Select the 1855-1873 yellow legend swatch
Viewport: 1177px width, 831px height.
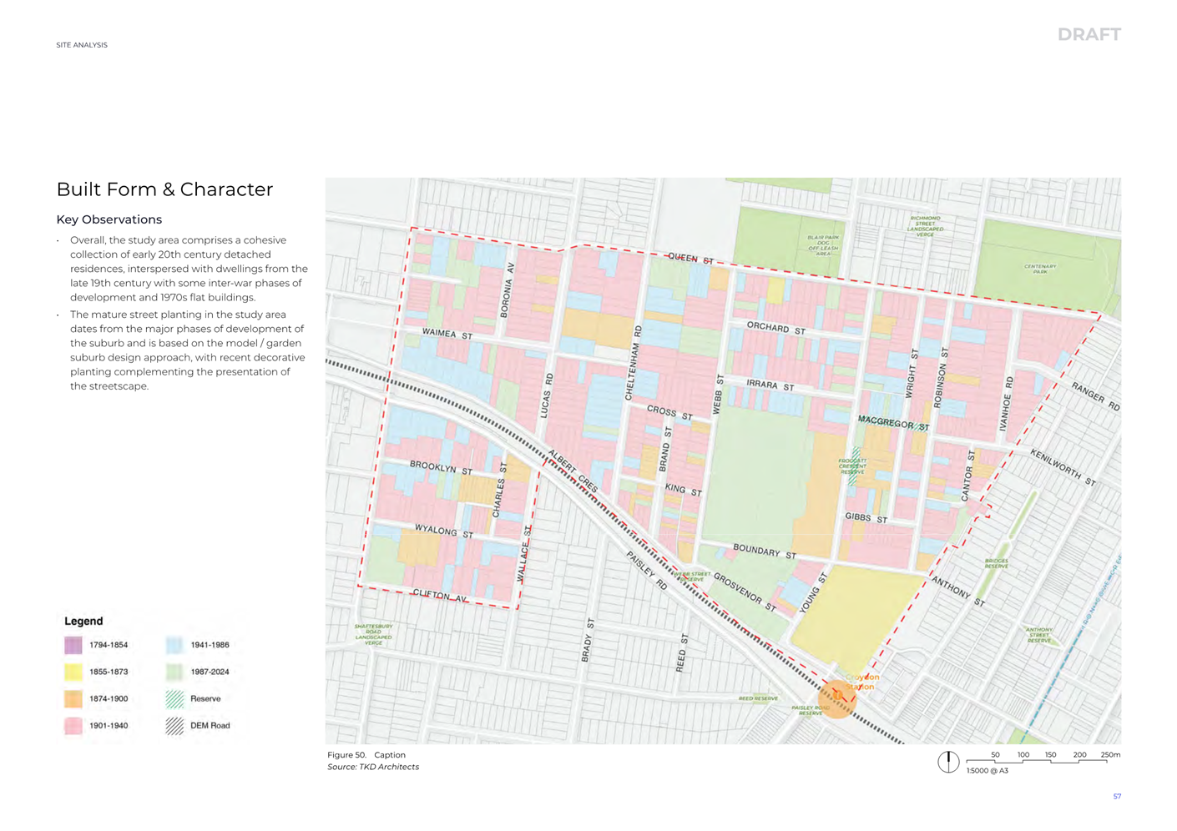pos(73,672)
